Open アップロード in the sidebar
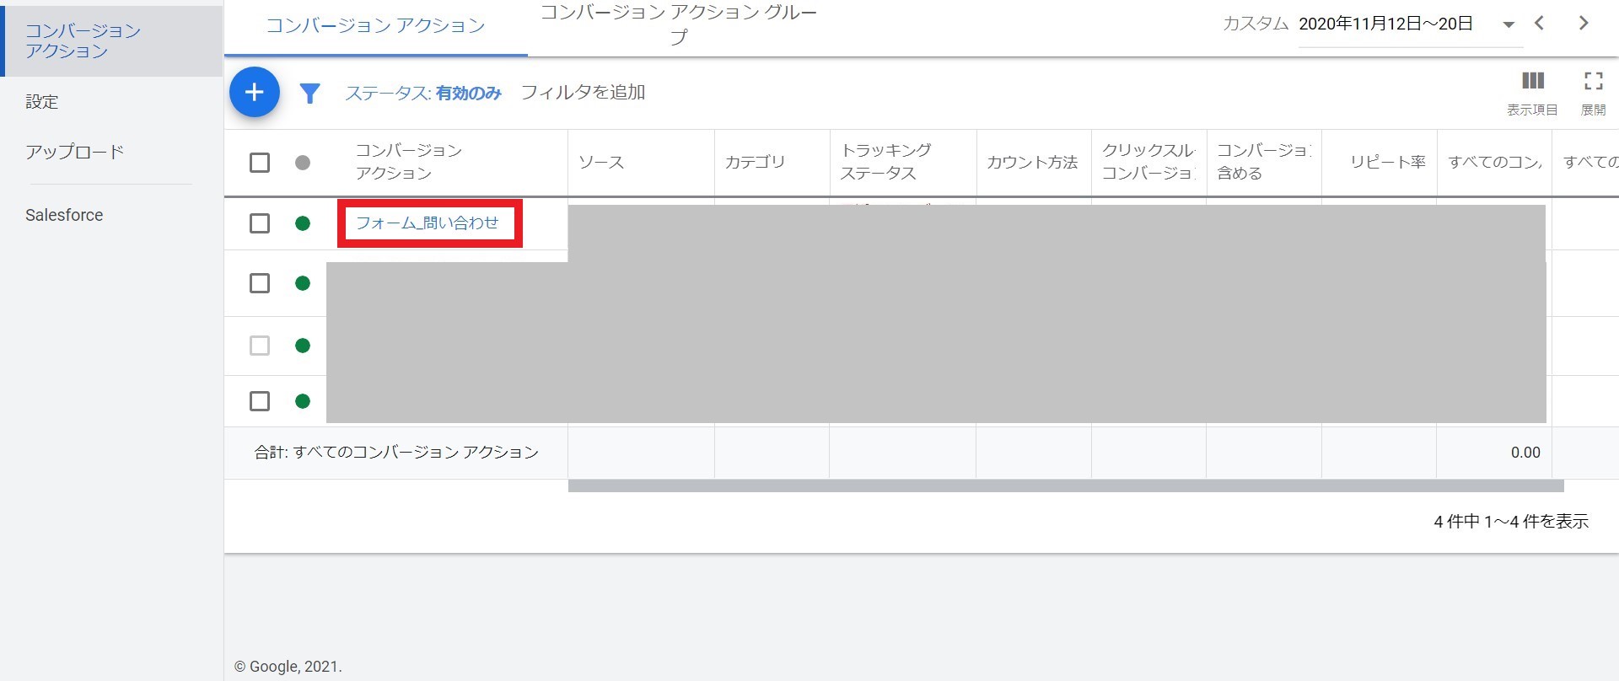This screenshot has height=681, width=1619. [x=75, y=152]
